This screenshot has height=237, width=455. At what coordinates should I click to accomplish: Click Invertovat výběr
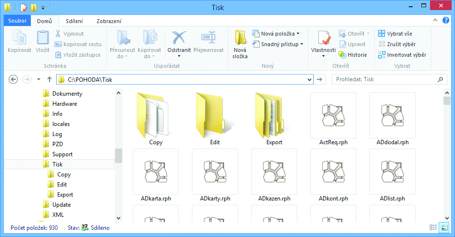point(402,55)
